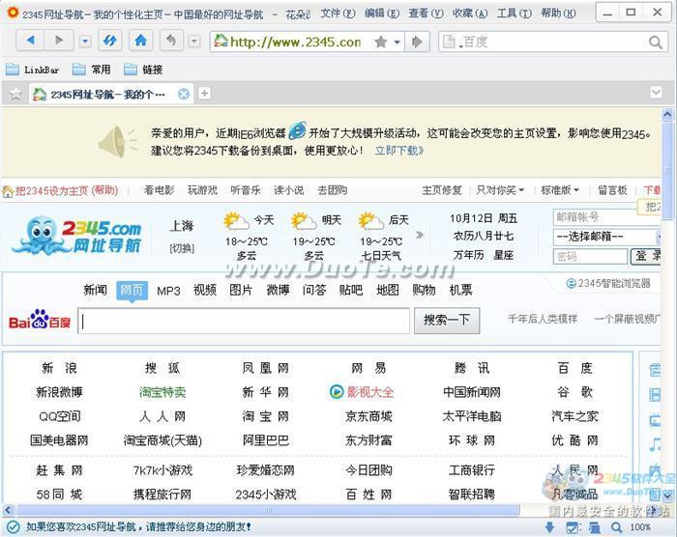Click the 登录 mailbox button

click(645, 256)
